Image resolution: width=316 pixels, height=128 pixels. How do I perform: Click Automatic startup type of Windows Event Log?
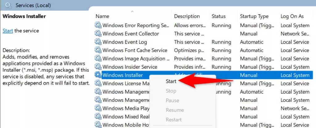click(x=252, y=42)
